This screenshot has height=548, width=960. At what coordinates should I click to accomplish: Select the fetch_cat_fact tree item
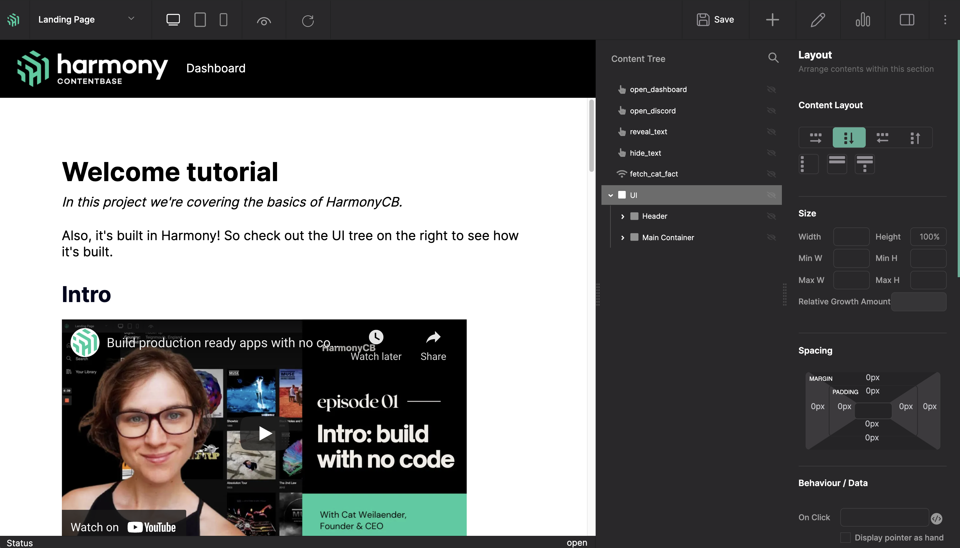point(653,174)
